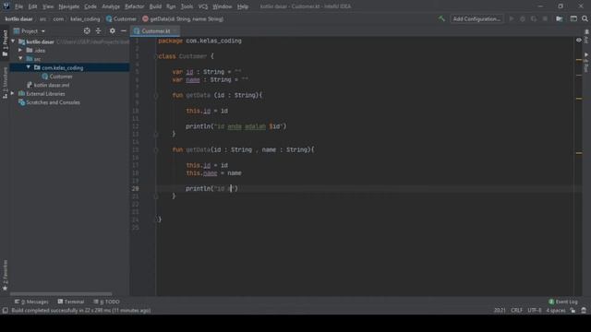Screen dimensions: 591x332
Task: Toggle the Favorites tool window side tab
Action: [5, 275]
